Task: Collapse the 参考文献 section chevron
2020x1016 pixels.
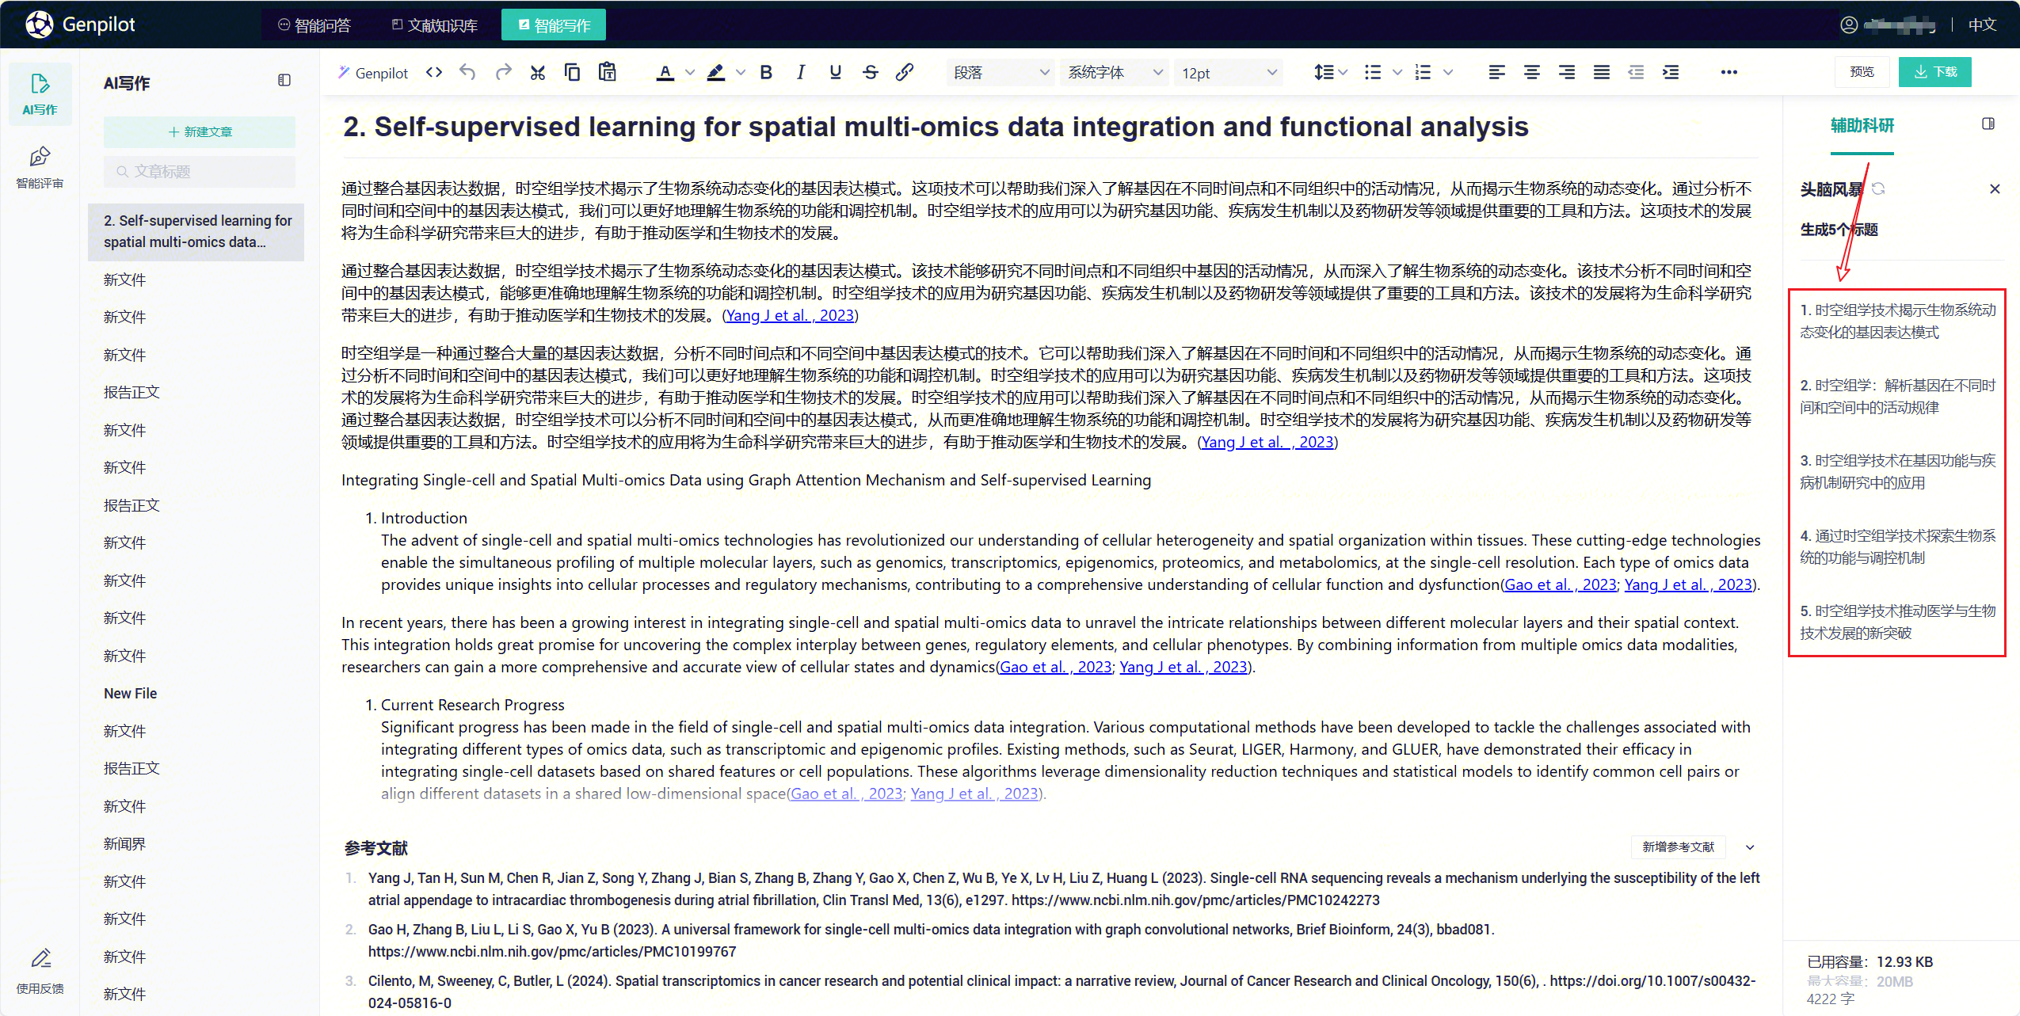Action: [1750, 847]
